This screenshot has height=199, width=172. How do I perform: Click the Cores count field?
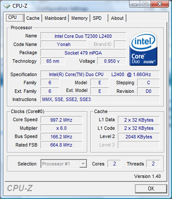point(114,164)
